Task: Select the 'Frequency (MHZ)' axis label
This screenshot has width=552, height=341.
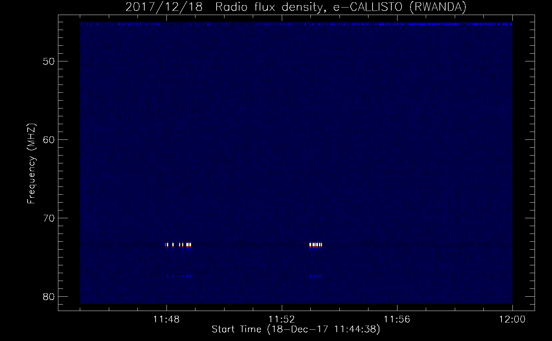Action: point(31,163)
